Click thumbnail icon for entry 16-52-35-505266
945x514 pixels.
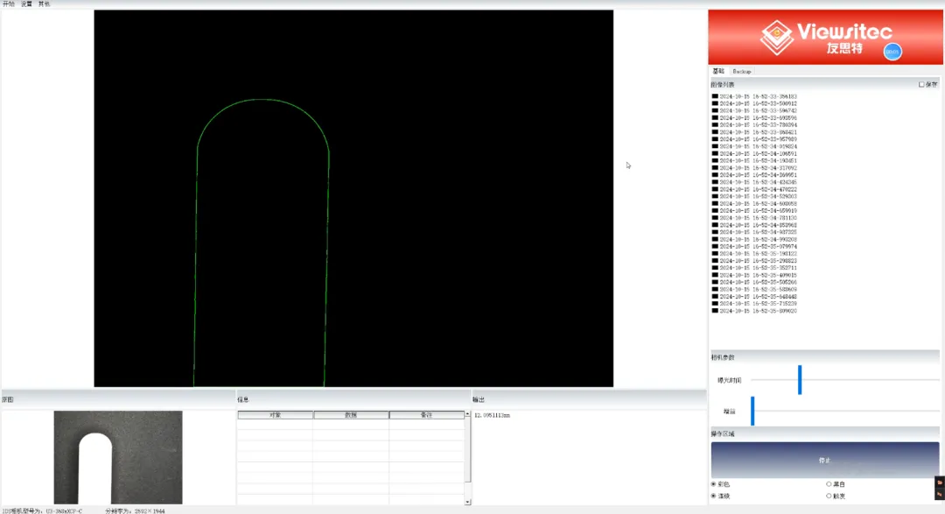pyautogui.click(x=715, y=282)
